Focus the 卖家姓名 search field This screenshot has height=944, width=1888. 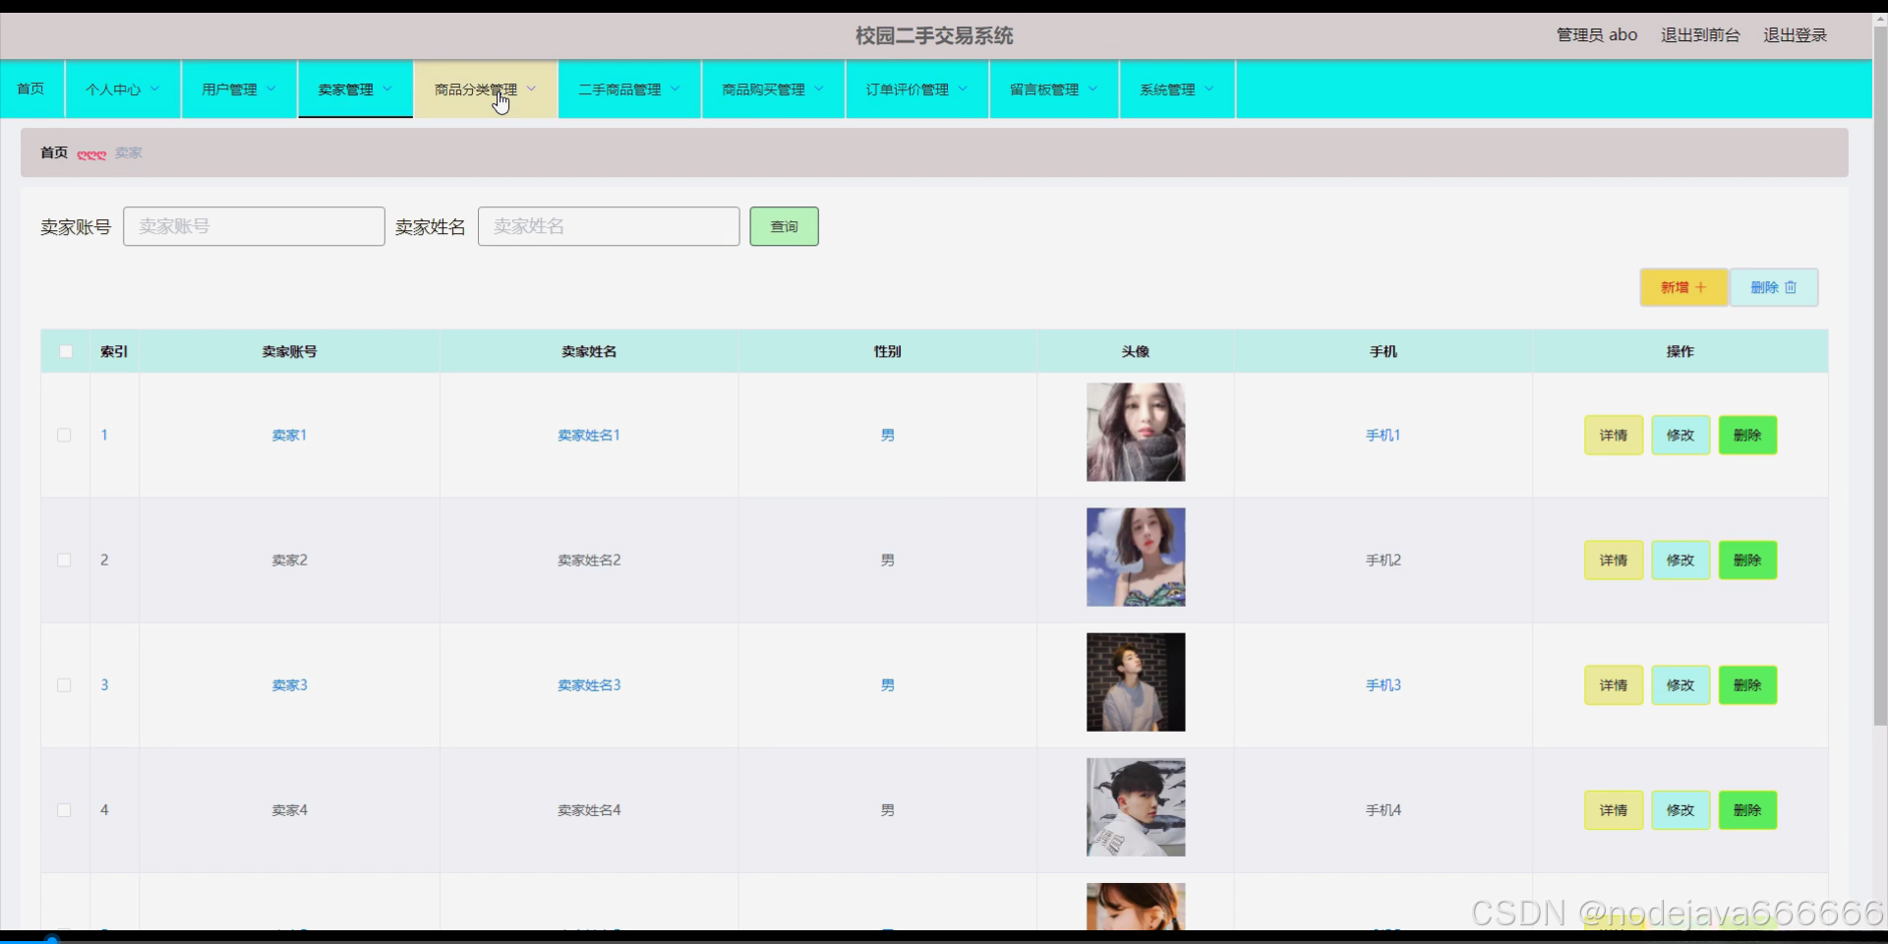(x=609, y=226)
